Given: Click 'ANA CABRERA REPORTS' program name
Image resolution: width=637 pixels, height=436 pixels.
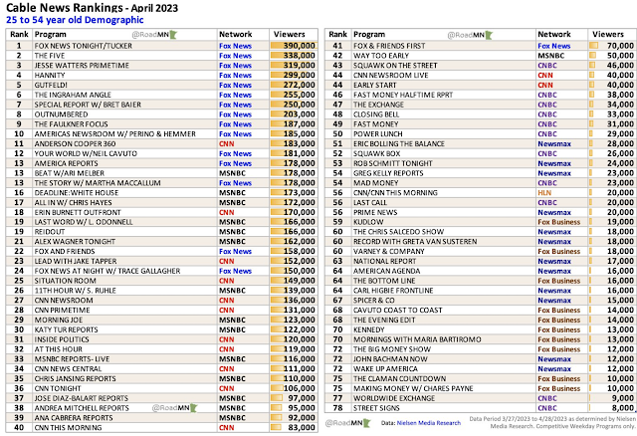Looking at the screenshot, I should click(74, 418).
